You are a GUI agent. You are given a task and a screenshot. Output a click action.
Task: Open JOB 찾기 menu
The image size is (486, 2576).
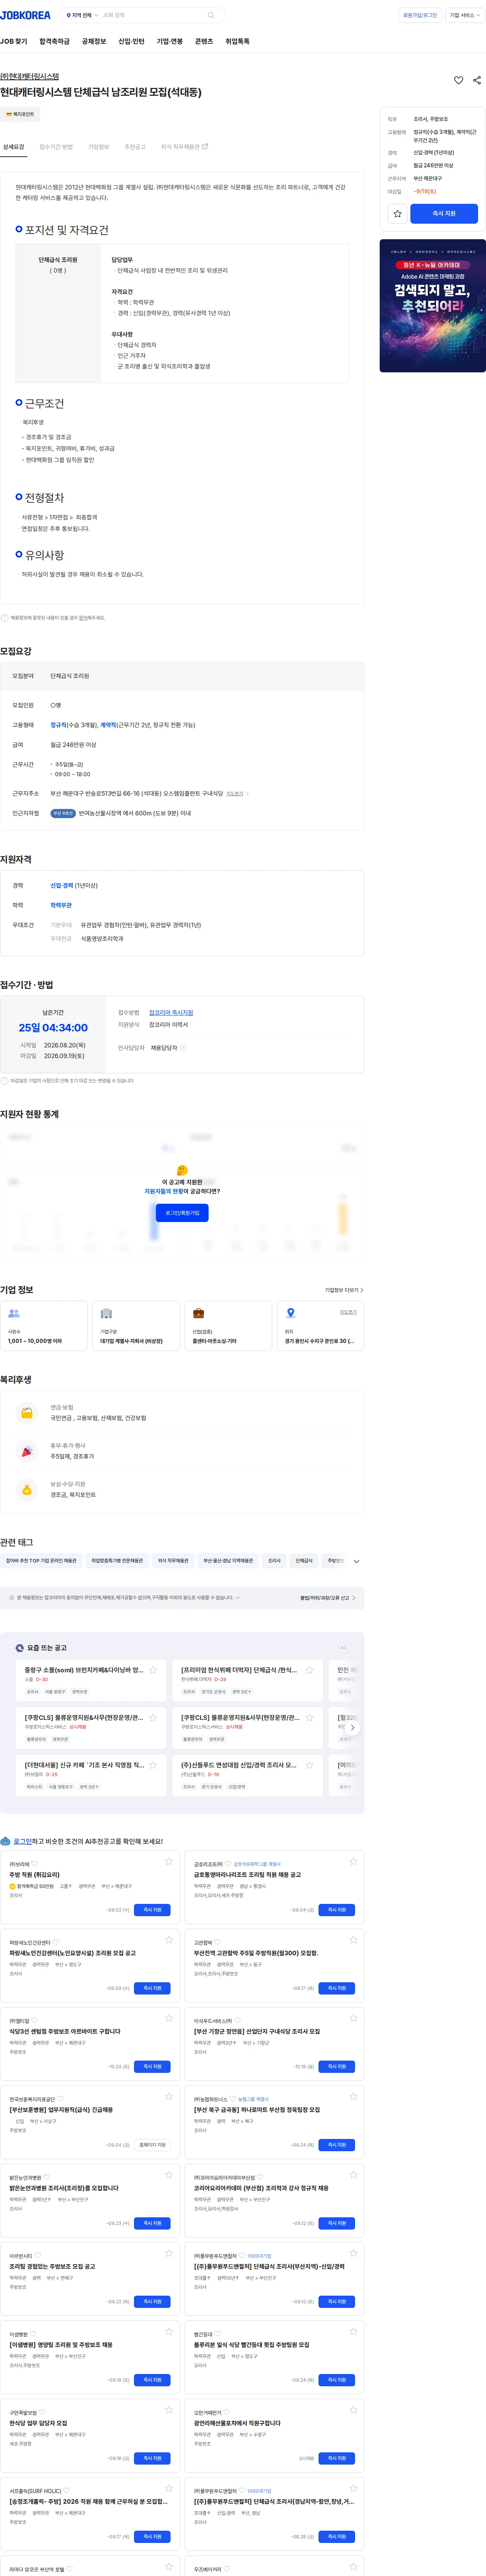(14, 41)
